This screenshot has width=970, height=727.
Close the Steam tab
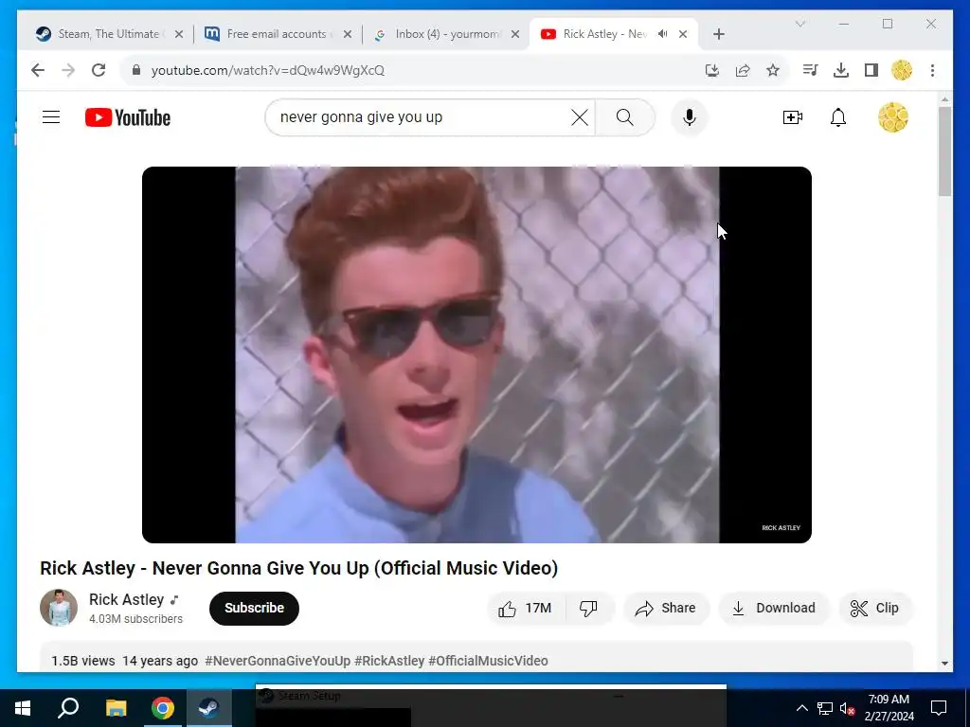[x=179, y=34]
